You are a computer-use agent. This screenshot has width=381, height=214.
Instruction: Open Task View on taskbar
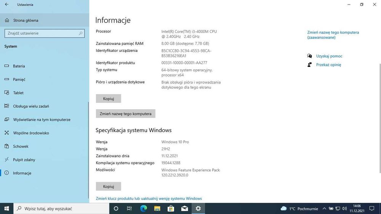(x=129, y=208)
